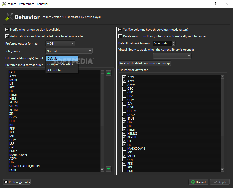Click Restore defaults button
The height and width of the screenshot is (188, 233).
pos(17,182)
